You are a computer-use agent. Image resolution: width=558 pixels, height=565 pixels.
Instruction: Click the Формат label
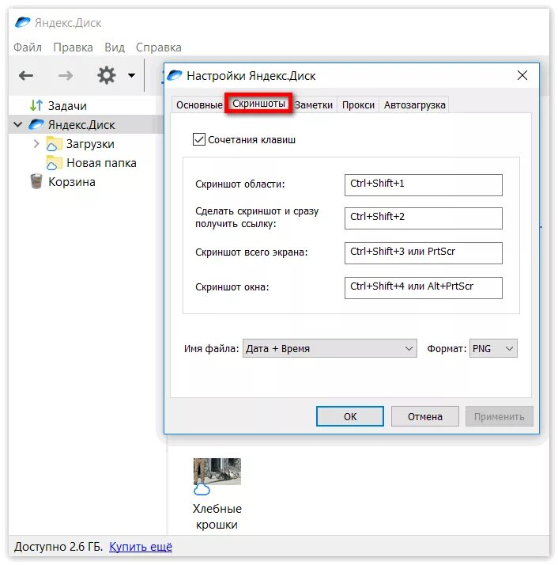tap(447, 348)
